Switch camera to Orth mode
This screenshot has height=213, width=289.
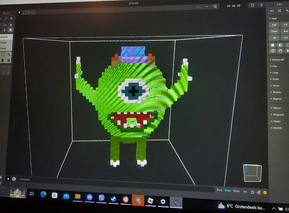[236, 191]
